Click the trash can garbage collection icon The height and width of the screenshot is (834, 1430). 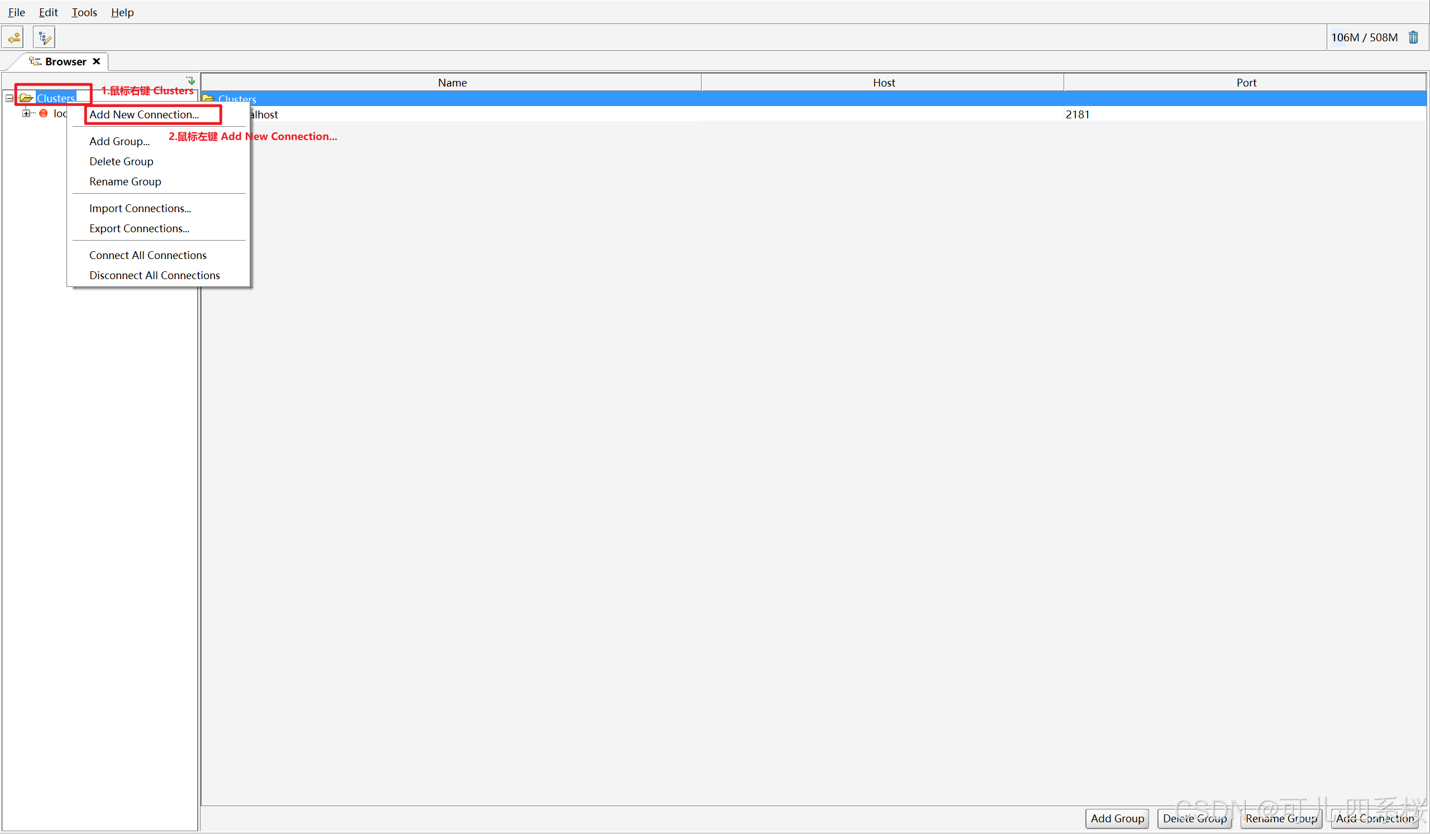(x=1413, y=37)
